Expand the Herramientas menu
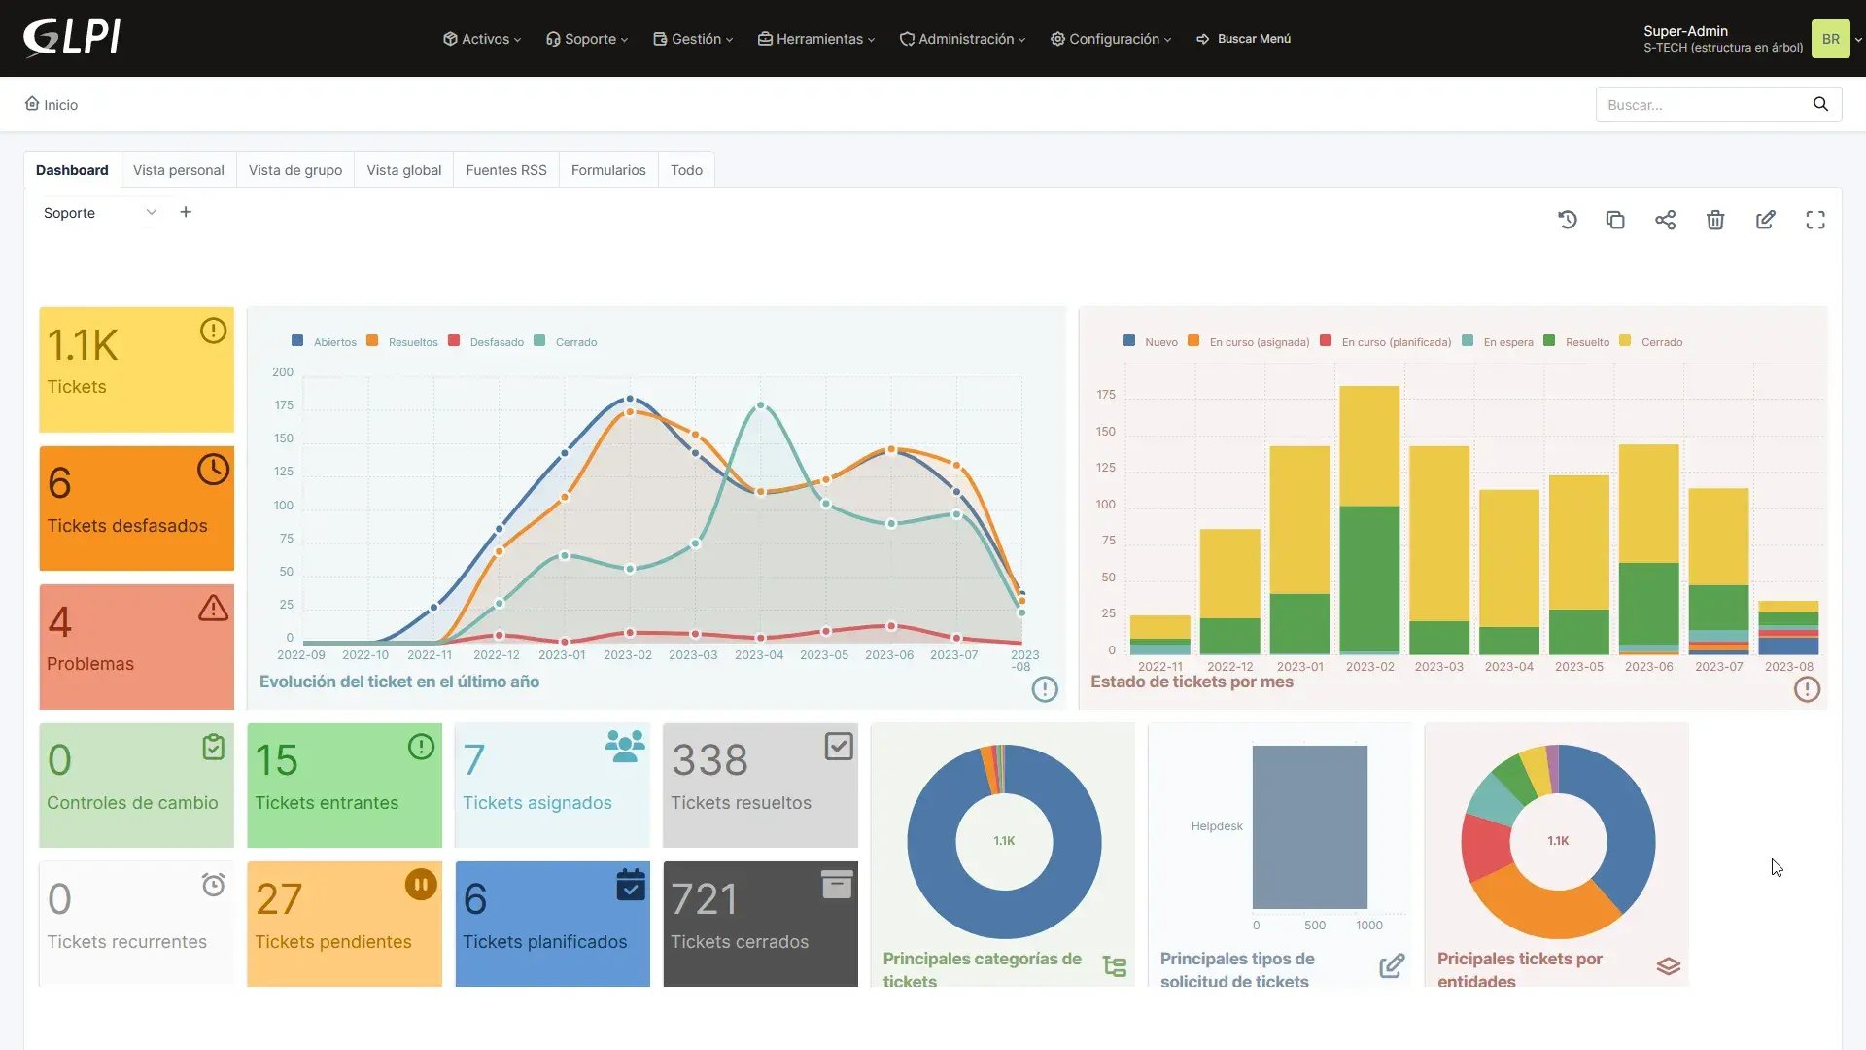Viewport: 1866px width, 1050px height. [816, 39]
